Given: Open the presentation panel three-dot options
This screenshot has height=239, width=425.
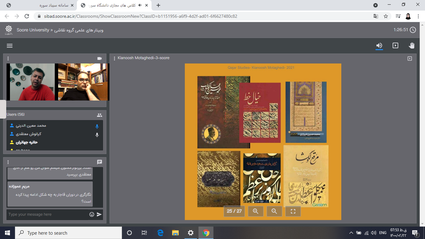Looking at the screenshot, I should pos(114,58).
